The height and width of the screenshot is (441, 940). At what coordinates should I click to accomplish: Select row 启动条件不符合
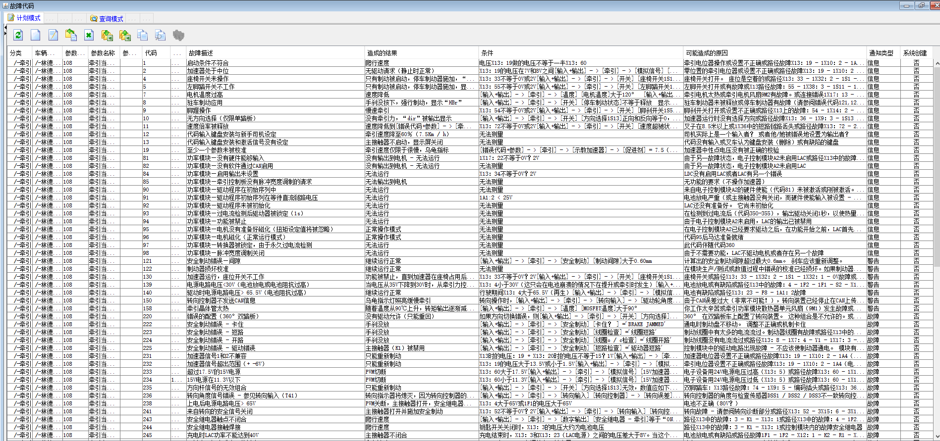(x=208, y=63)
